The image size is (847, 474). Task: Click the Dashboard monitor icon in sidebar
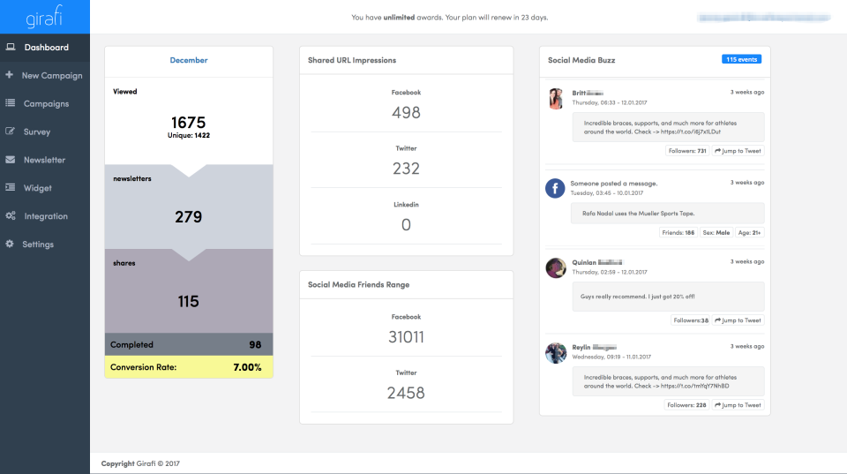(10, 48)
